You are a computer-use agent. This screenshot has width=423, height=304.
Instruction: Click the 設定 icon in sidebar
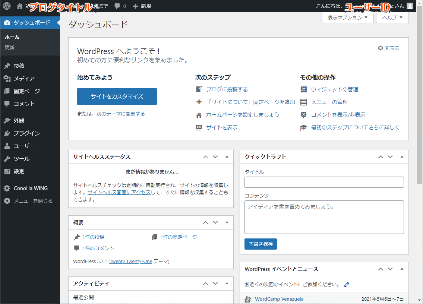pyautogui.click(x=7, y=171)
